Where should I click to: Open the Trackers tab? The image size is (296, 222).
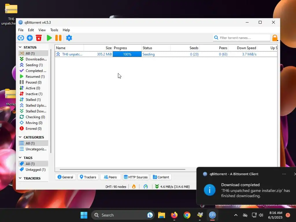88,177
